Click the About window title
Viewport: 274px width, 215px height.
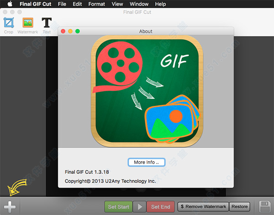[x=146, y=31]
